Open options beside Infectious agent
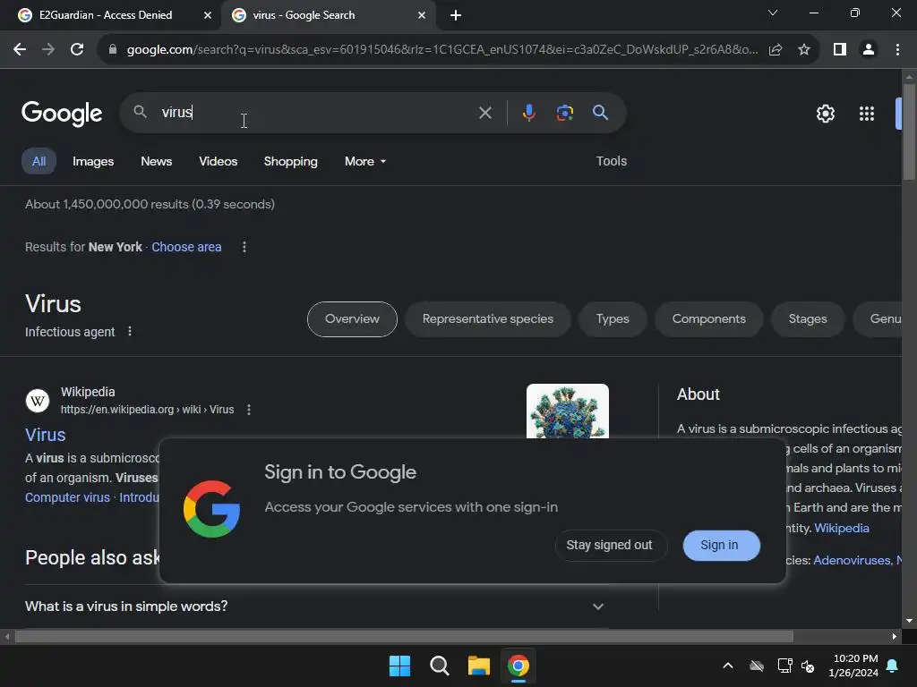 point(130,331)
